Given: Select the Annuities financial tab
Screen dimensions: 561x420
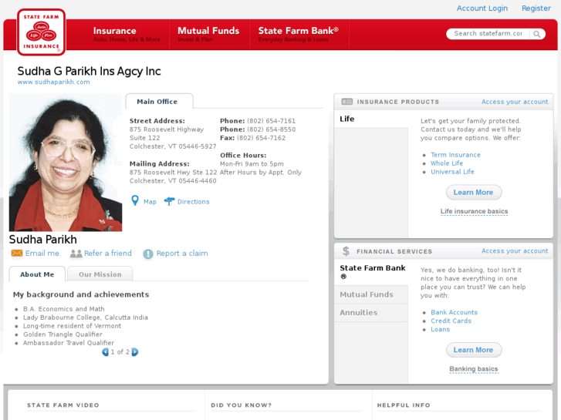Looking at the screenshot, I should click(359, 313).
